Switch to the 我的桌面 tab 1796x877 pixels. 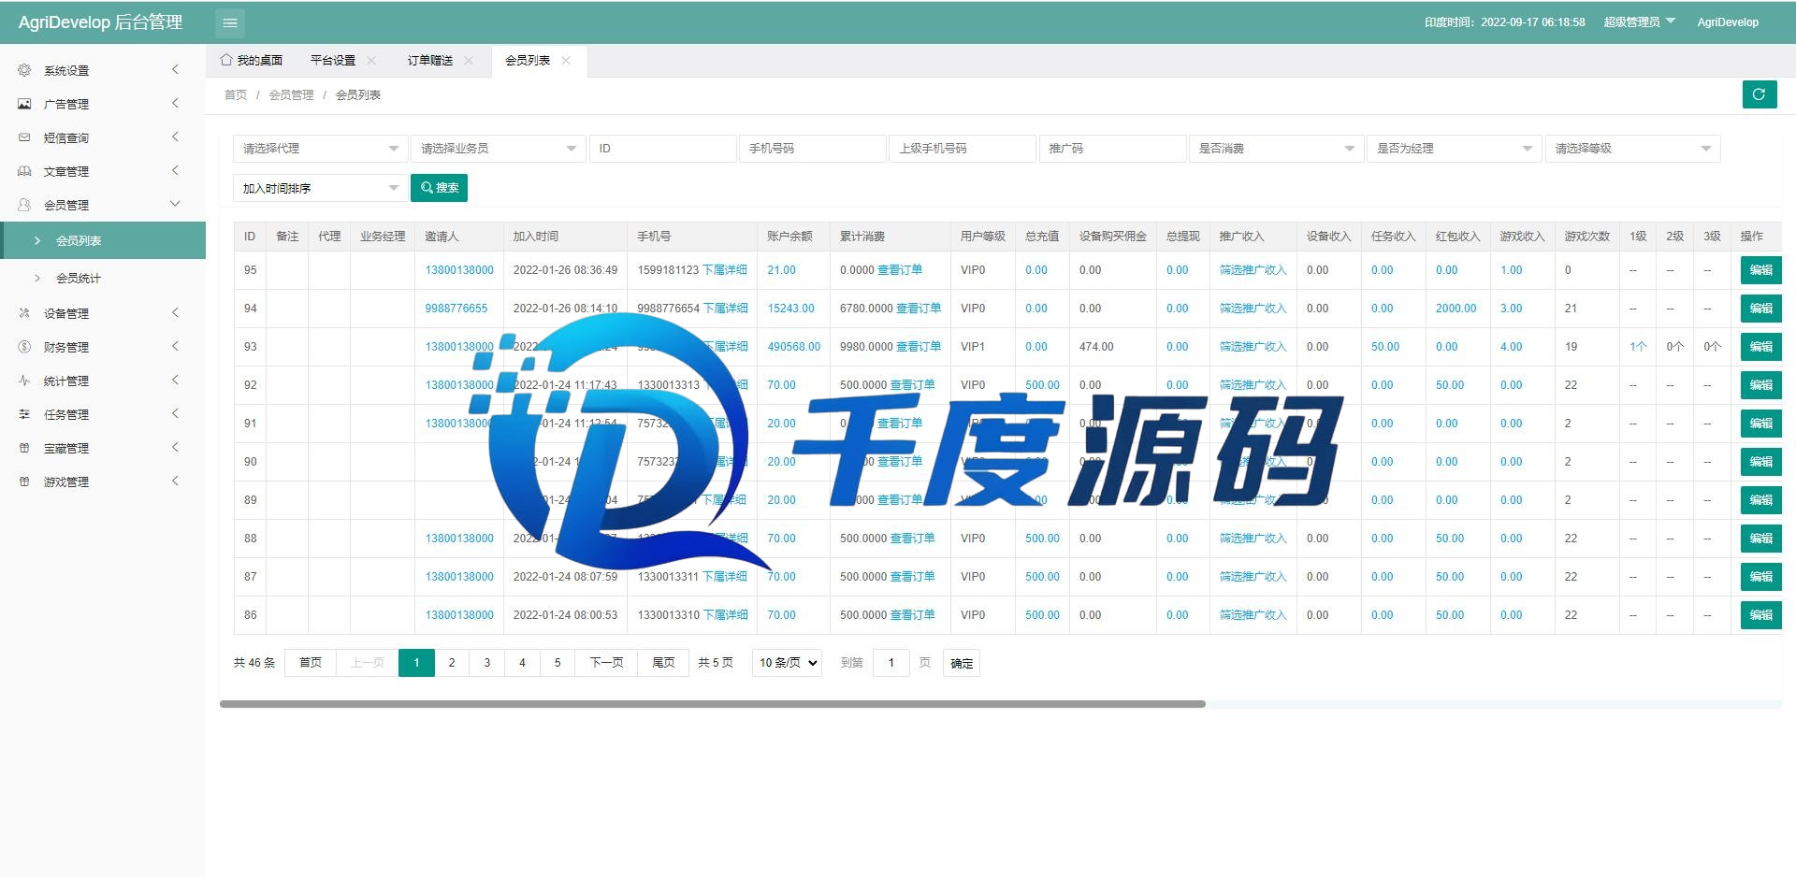tap(252, 60)
